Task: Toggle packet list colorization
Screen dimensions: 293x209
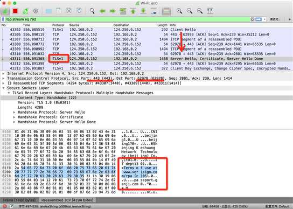Action: pyautogui.click(x=166, y=11)
